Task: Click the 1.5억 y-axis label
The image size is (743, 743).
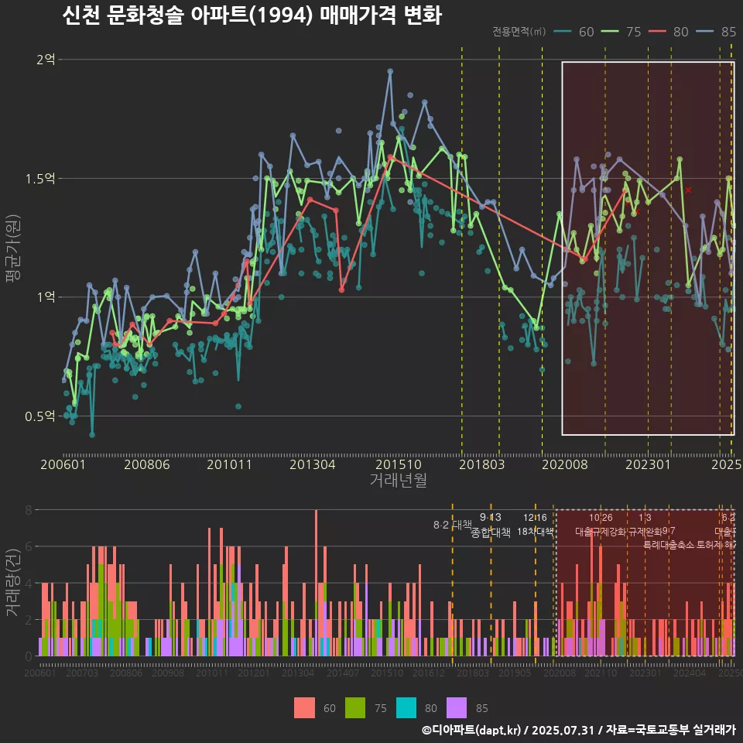Action: [x=40, y=179]
